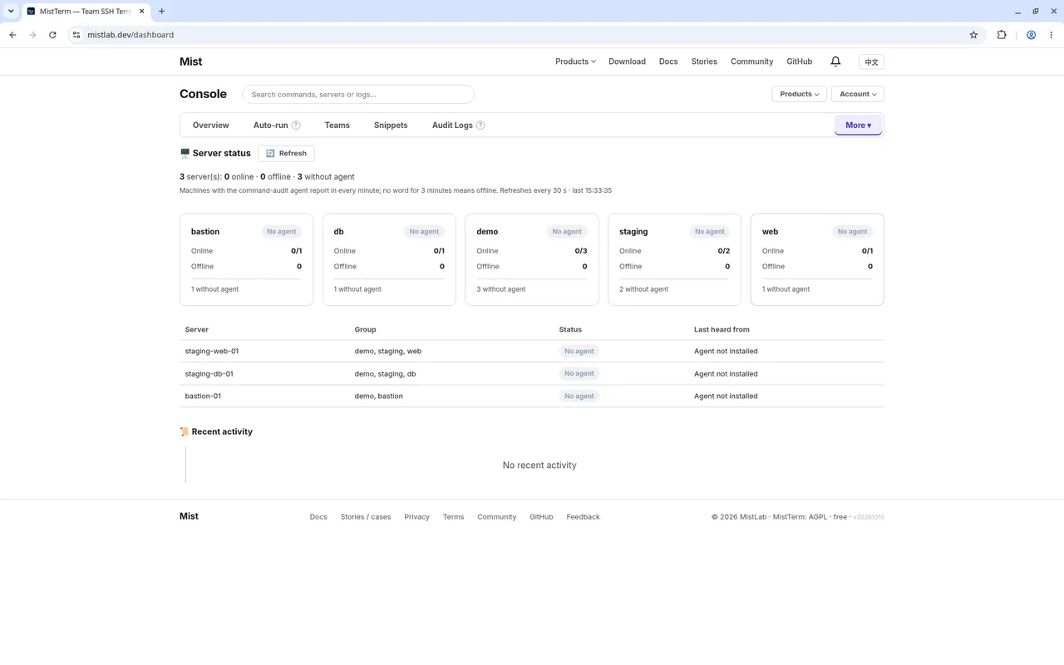Click the Auto-run help question mark icon
Screen dimensions: 1064x665
pyautogui.click(x=296, y=126)
